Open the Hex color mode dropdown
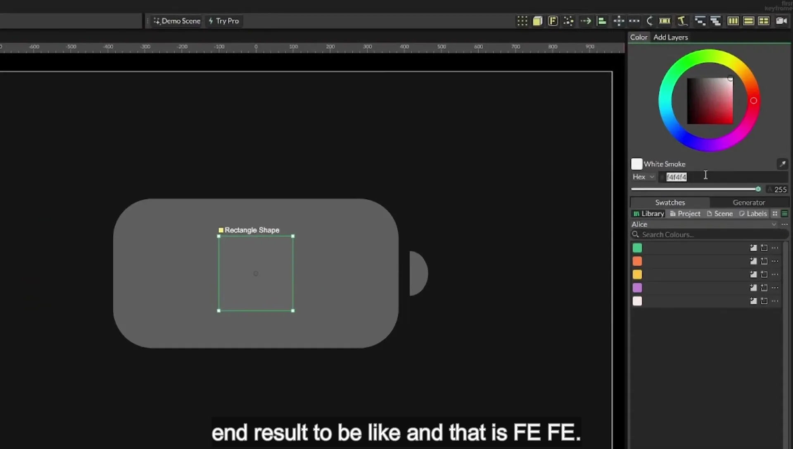 click(643, 177)
